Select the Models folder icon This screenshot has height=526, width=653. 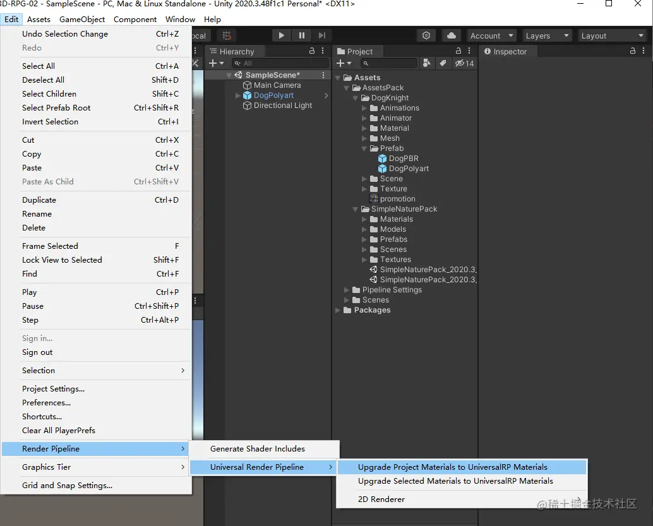(x=374, y=229)
